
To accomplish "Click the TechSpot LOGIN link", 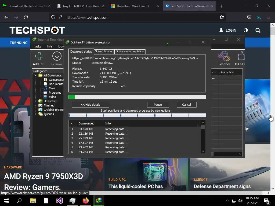I will [x=228, y=30].
